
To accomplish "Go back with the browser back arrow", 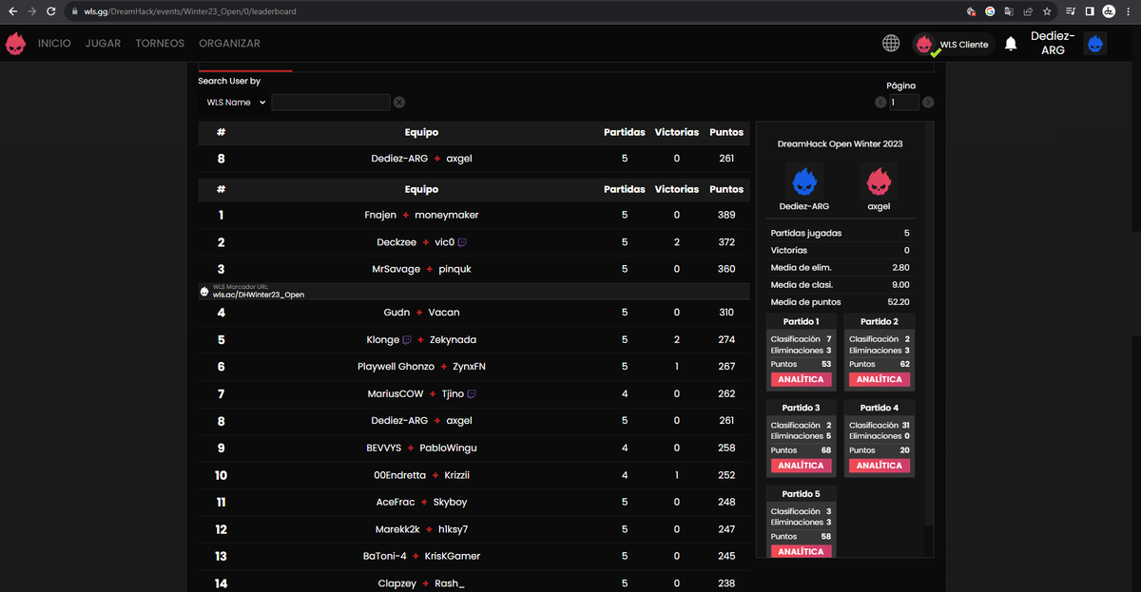I will tap(13, 11).
